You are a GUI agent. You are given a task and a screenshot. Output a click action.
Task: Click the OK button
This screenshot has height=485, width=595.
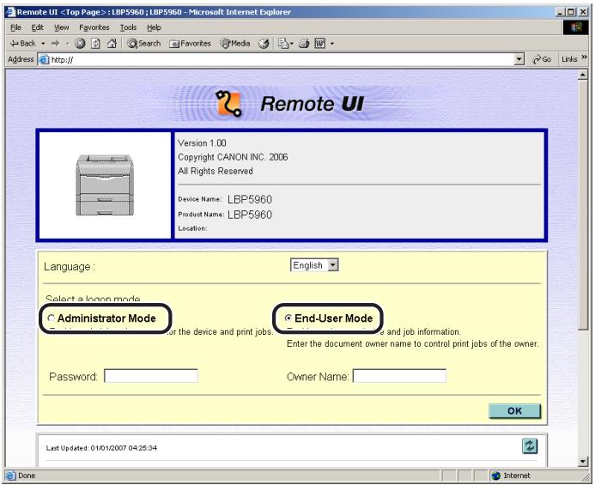click(514, 411)
